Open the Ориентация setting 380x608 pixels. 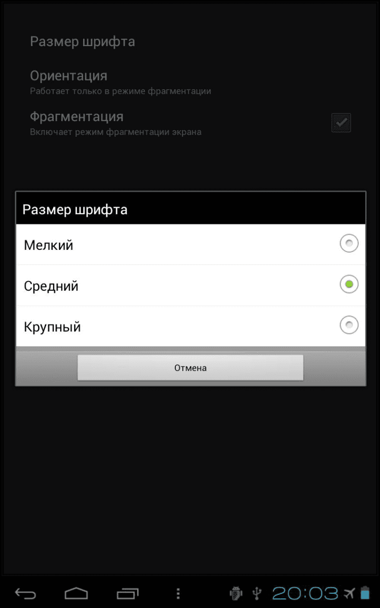click(x=191, y=82)
